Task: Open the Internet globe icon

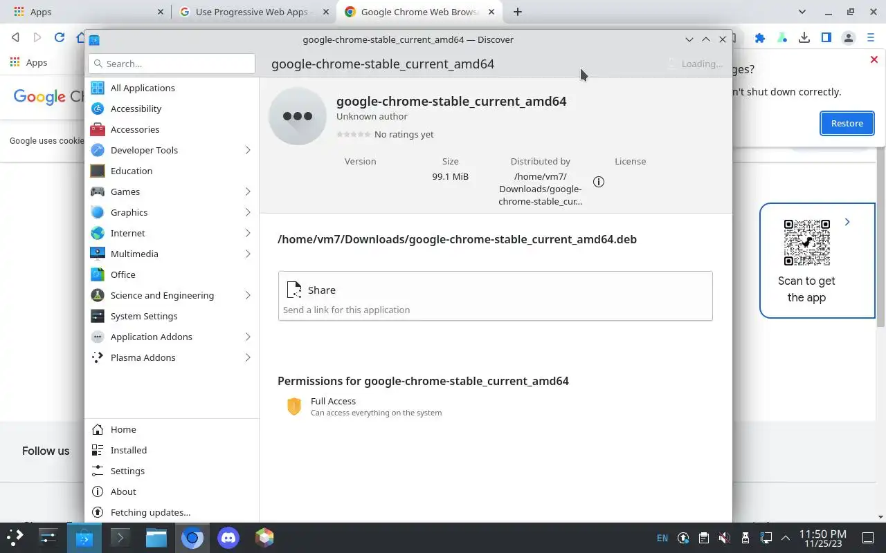Action: [x=98, y=233]
